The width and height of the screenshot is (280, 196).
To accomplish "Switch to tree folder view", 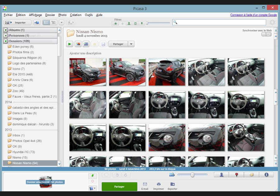I will tap(54, 22).
